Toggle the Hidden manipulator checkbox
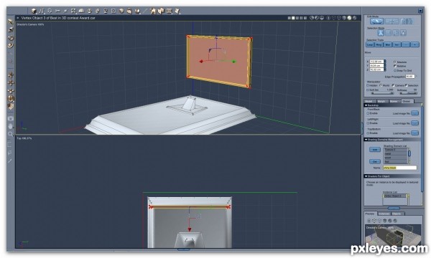The width and height of the screenshot is (431, 258). (x=368, y=85)
